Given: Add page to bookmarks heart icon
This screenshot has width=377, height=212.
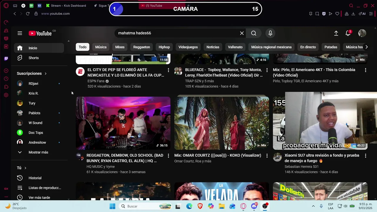Looking at the screenshot, I should [x=337, y=14].
